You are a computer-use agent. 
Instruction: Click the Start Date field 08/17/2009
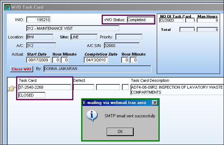point(38,60)
